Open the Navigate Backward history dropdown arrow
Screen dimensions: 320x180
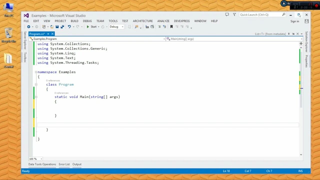point(32,27)
